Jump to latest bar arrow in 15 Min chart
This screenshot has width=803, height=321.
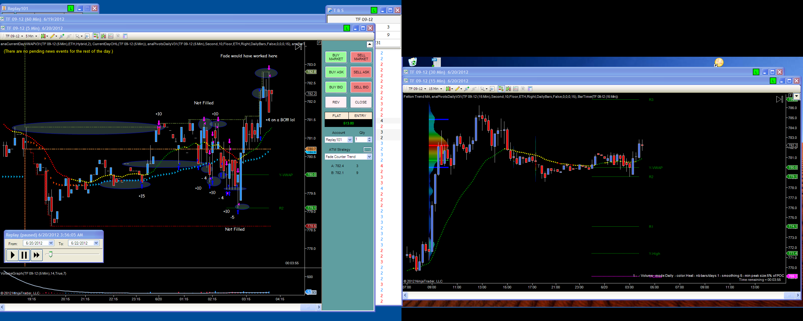(x=779, y=99)
